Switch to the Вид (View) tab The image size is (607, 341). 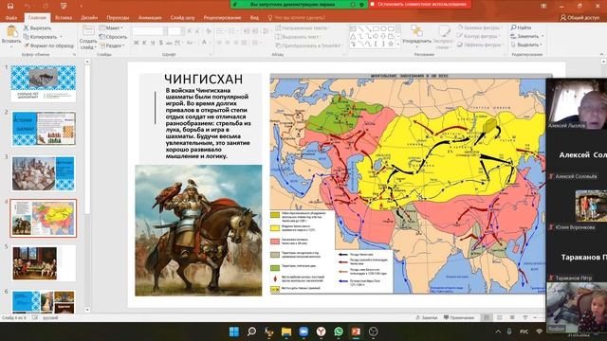(x=254, y=17)
